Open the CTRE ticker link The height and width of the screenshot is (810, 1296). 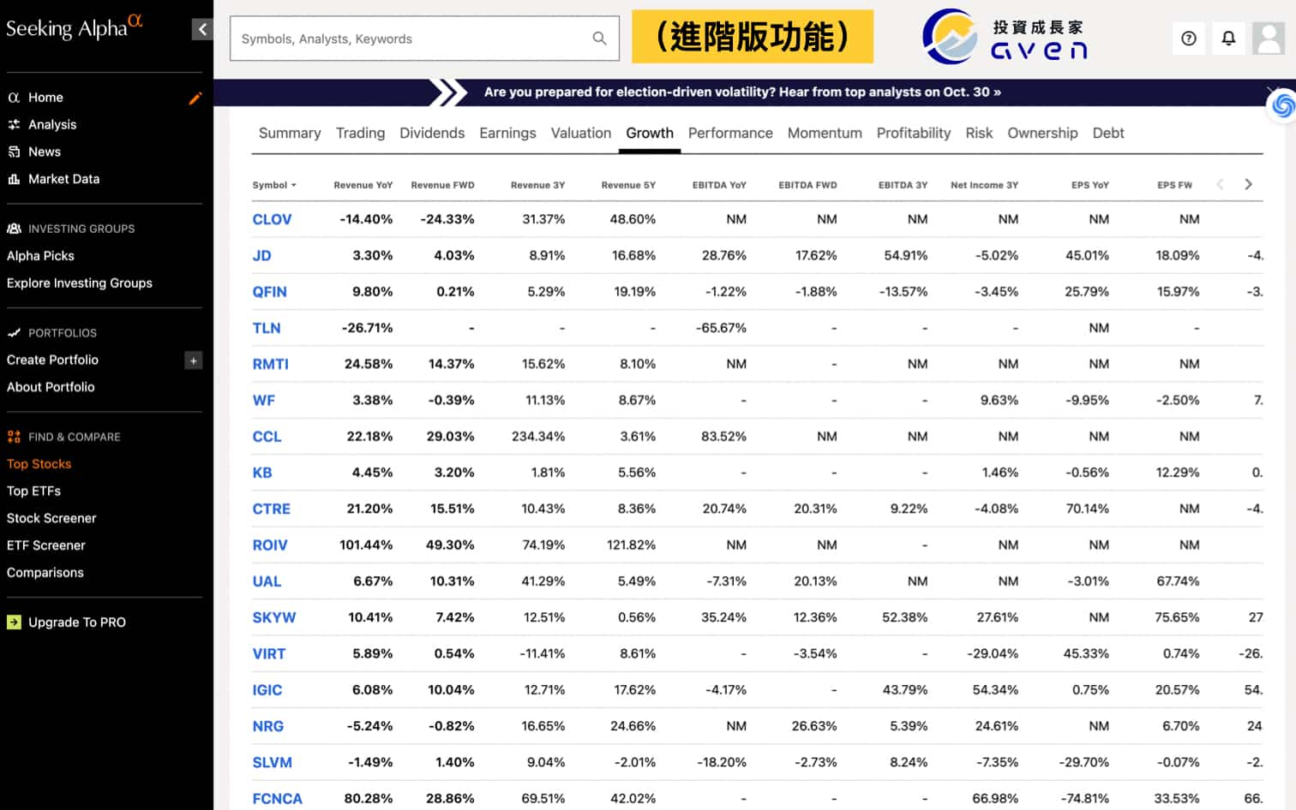pos(271,509)
